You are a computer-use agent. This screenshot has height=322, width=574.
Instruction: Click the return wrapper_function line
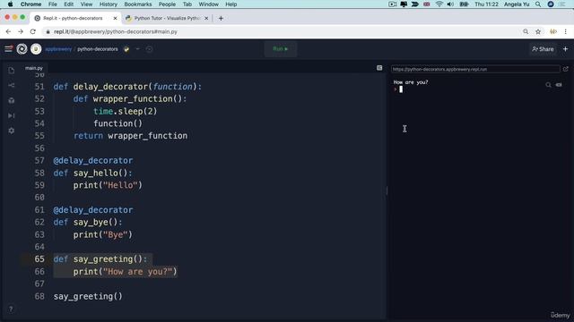130,136
